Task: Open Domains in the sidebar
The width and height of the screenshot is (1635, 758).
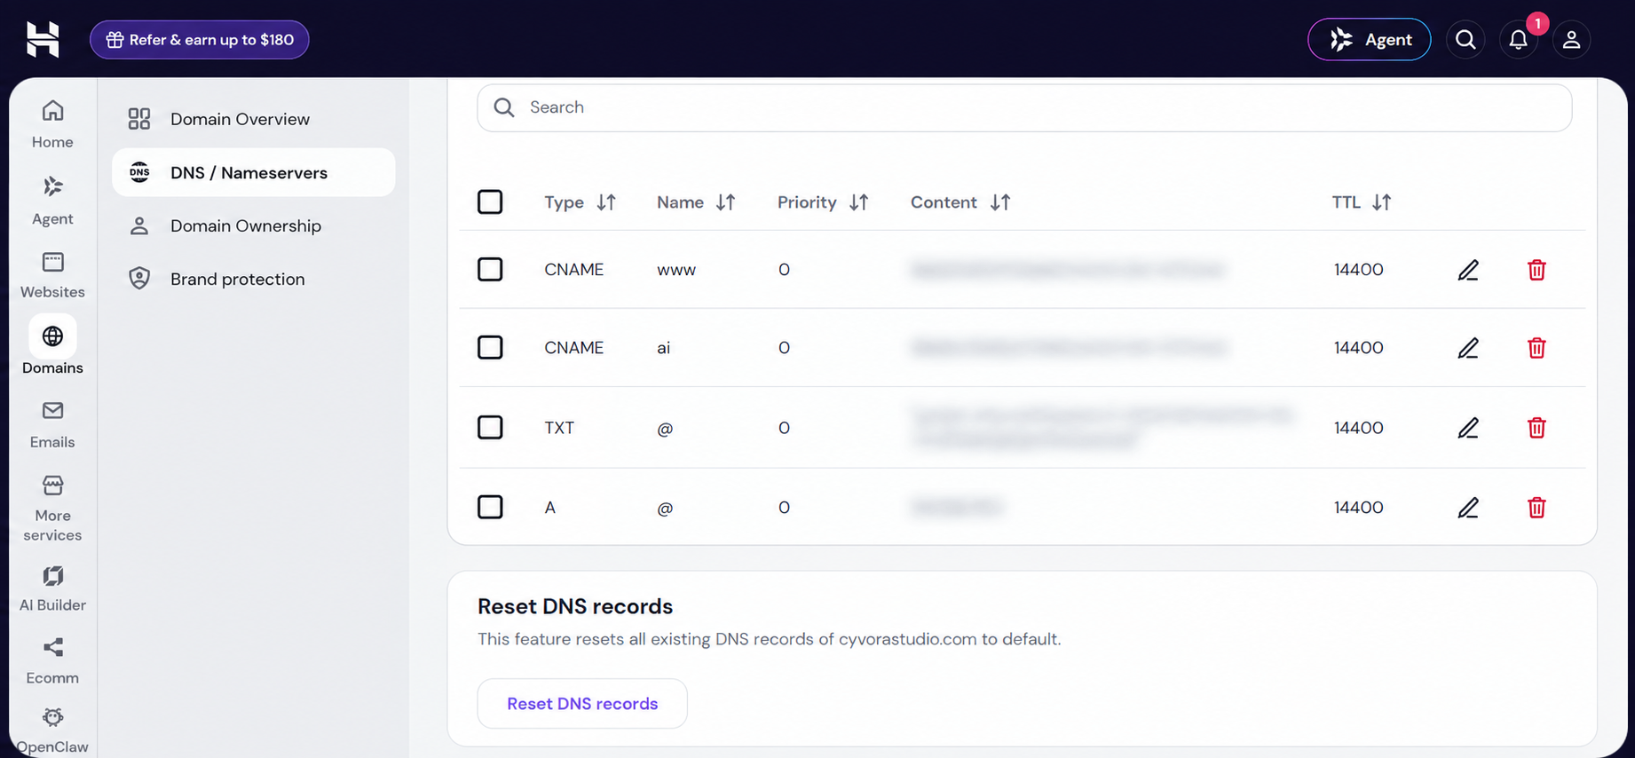Action: (x=52, y=345)
